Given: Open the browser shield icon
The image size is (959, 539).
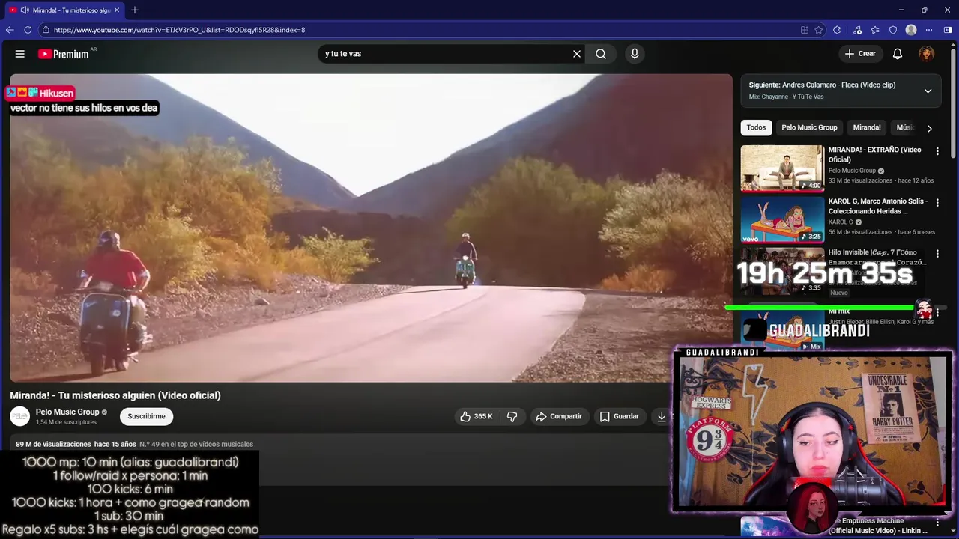Looking at the screenshot, I should [x=893, y=30].
